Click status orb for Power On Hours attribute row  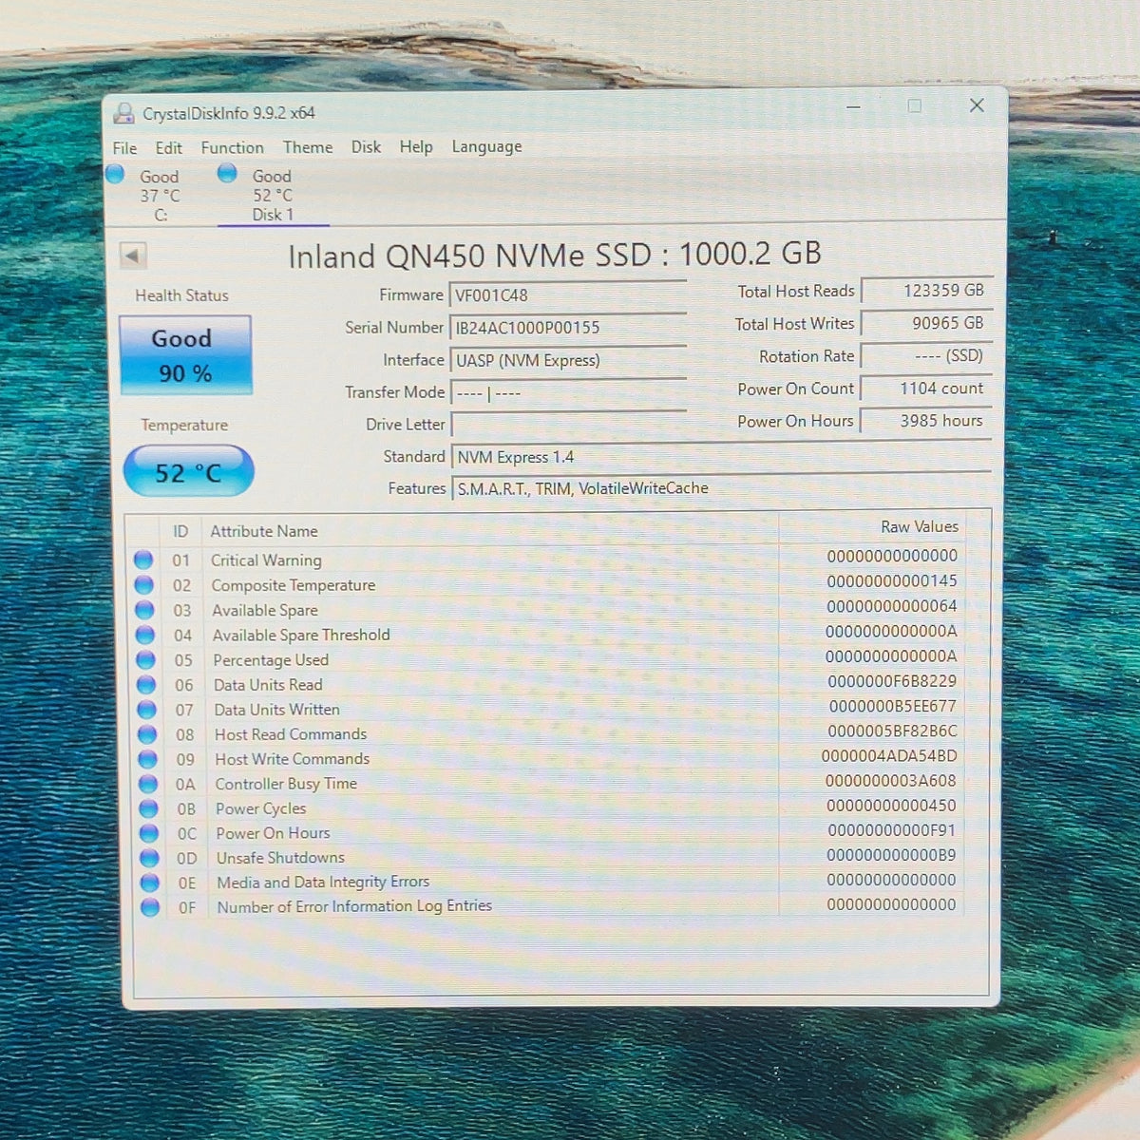click(149, 833)
